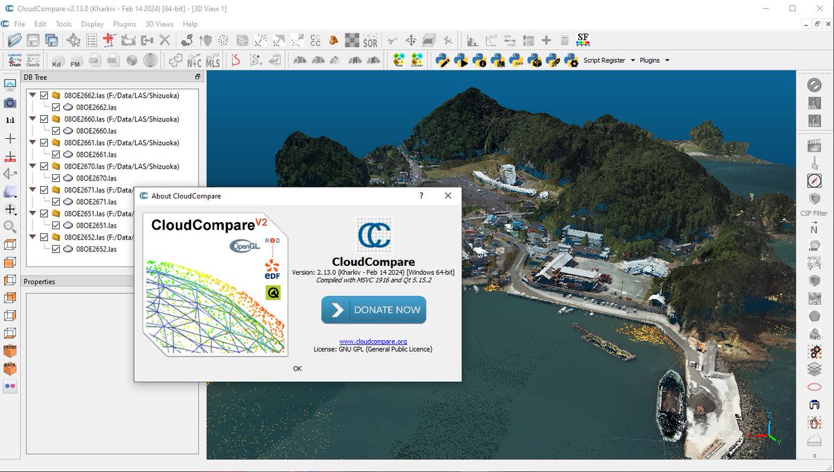Collapse the 08OE2652.las folder tree node
The image size is (834, 472).
[33, 237]
